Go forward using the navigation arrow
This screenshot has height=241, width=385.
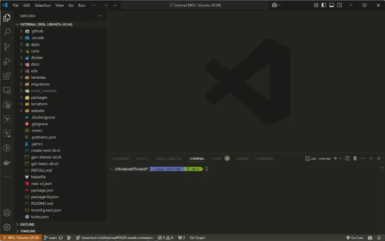click(115, 5)
